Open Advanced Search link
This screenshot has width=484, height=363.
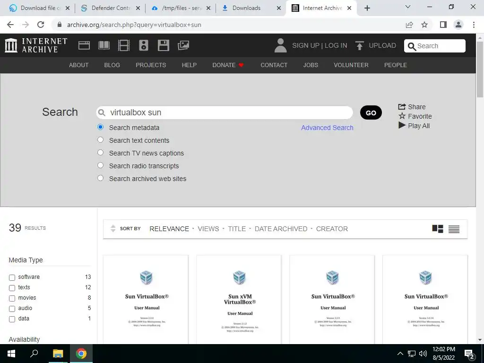pos(327,128)
